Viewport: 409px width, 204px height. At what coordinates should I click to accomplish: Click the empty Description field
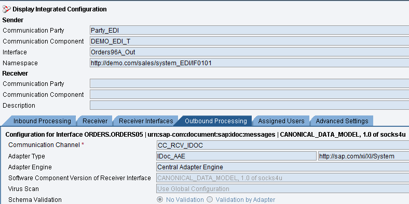[249, 105]
